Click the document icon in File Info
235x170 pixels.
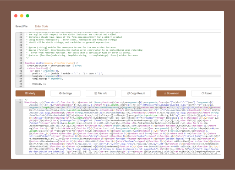point(96,93)
